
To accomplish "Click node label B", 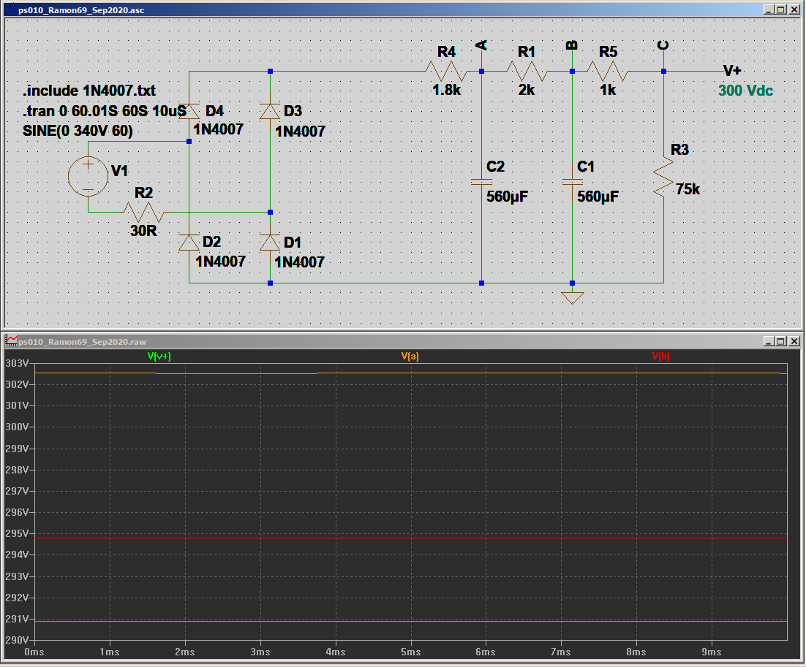I will pos(572,46).
